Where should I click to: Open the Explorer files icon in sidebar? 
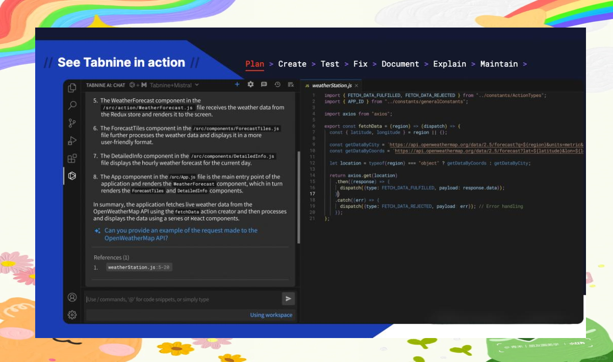[x=72, y=88]
